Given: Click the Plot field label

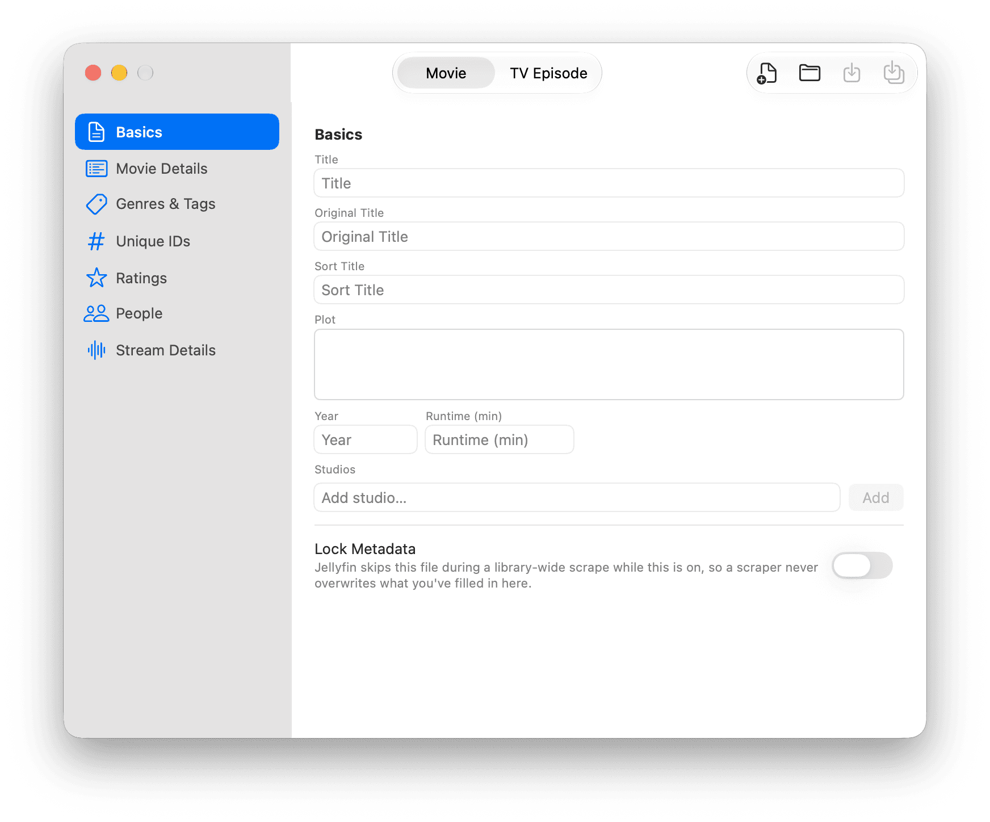Looking at the screenshot, I should pos(325,320).
